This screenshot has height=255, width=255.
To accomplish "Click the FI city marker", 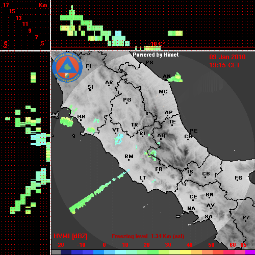I will coord(88,69).
